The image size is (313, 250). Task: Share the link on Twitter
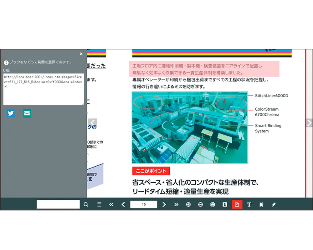tap(11, 113)
